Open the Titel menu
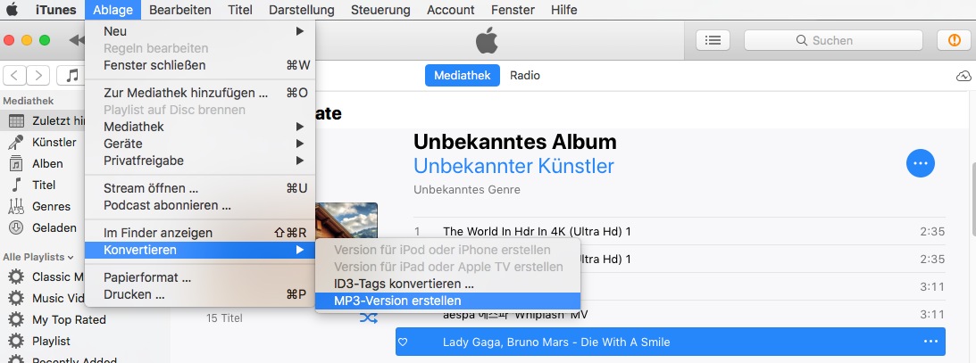Viewport: 976px width, 363px height. pos(239,10)
